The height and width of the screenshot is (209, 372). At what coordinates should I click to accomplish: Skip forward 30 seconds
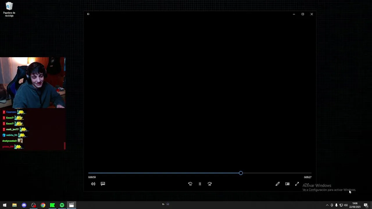pos(210,184)
